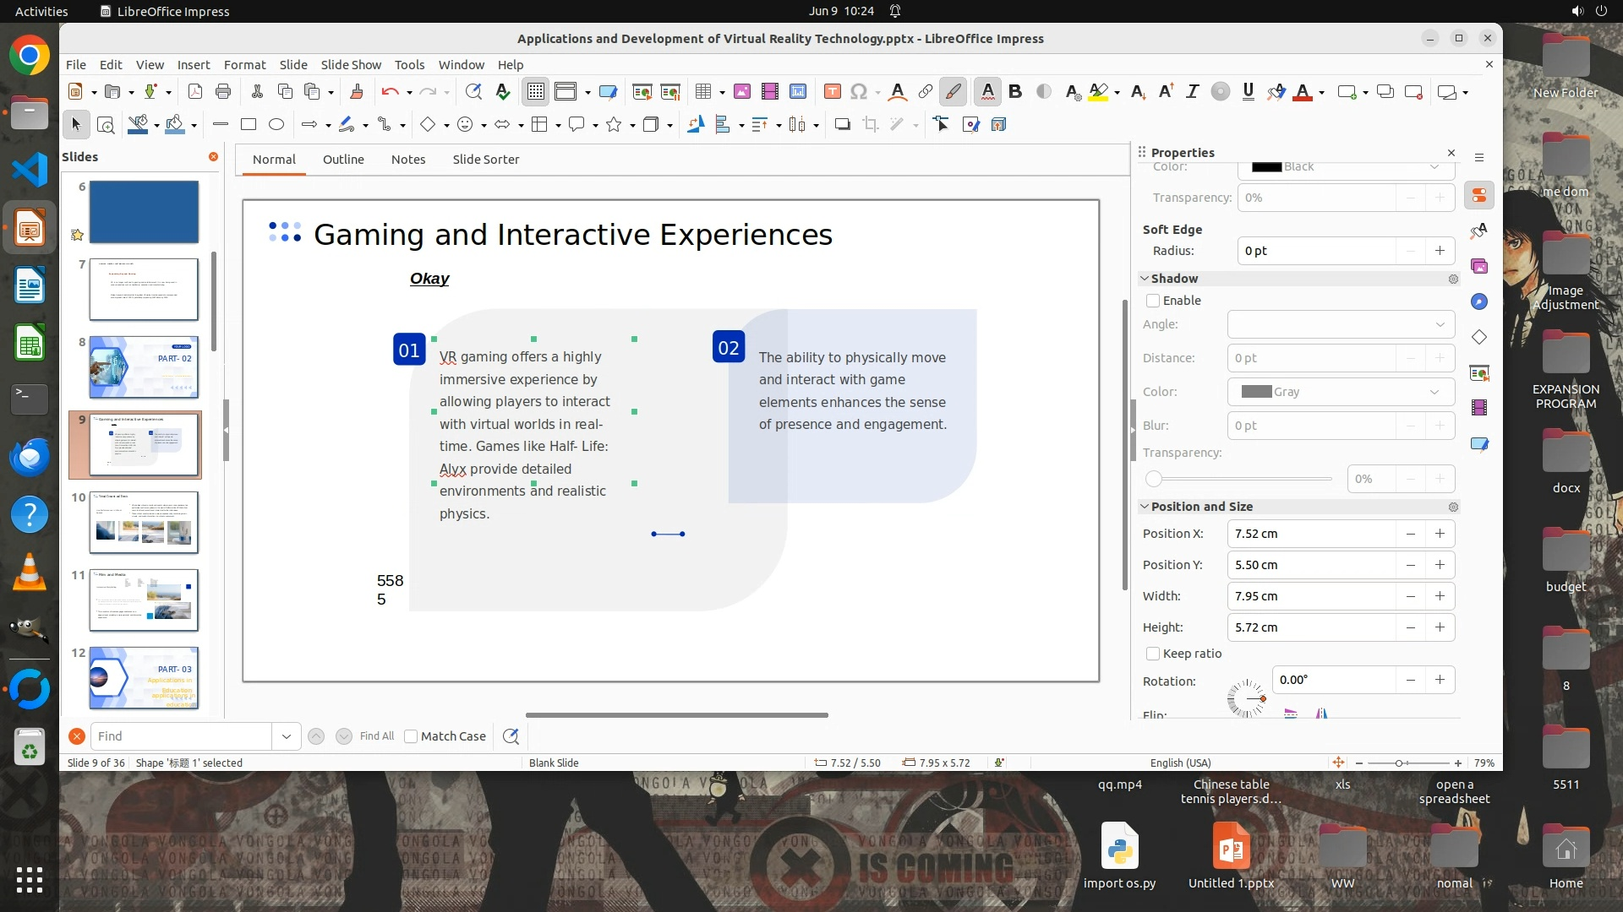Check the Keep ratio checkbox
This screenshot has height=912, width=1623.
[x=1153, y=654]
